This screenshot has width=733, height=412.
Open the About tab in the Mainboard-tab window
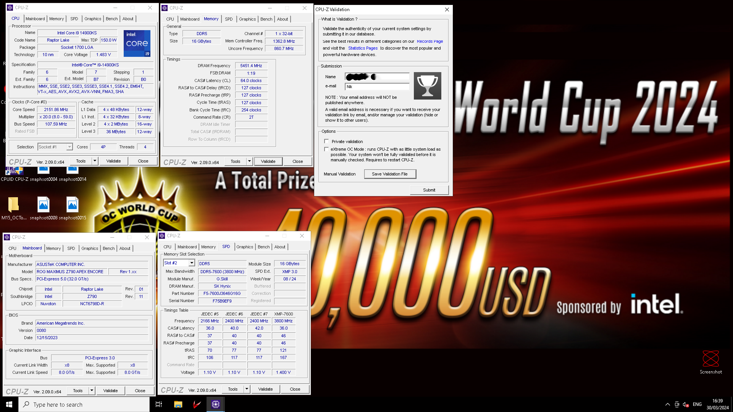click(x=125, y=248)
